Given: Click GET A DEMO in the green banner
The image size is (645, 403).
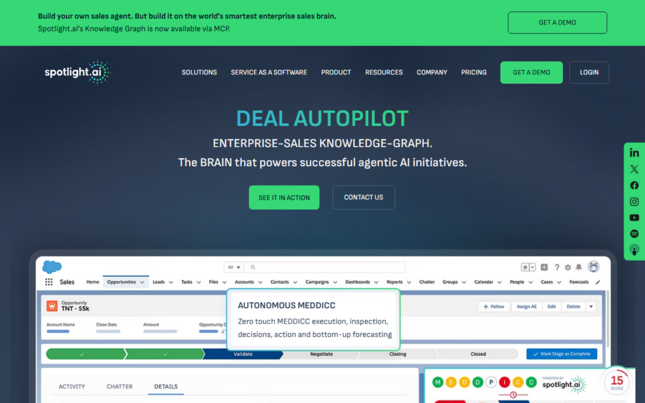Looking at the screenshot, I should (557, 23).
